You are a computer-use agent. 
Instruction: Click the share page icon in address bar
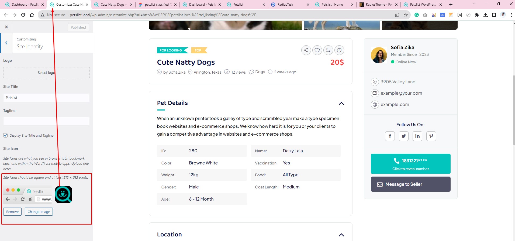[397, 15]
